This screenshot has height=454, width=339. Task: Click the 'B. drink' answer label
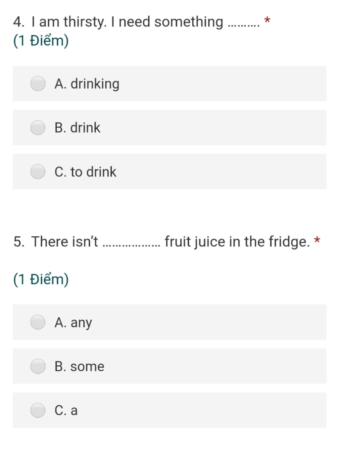point(77,128)
